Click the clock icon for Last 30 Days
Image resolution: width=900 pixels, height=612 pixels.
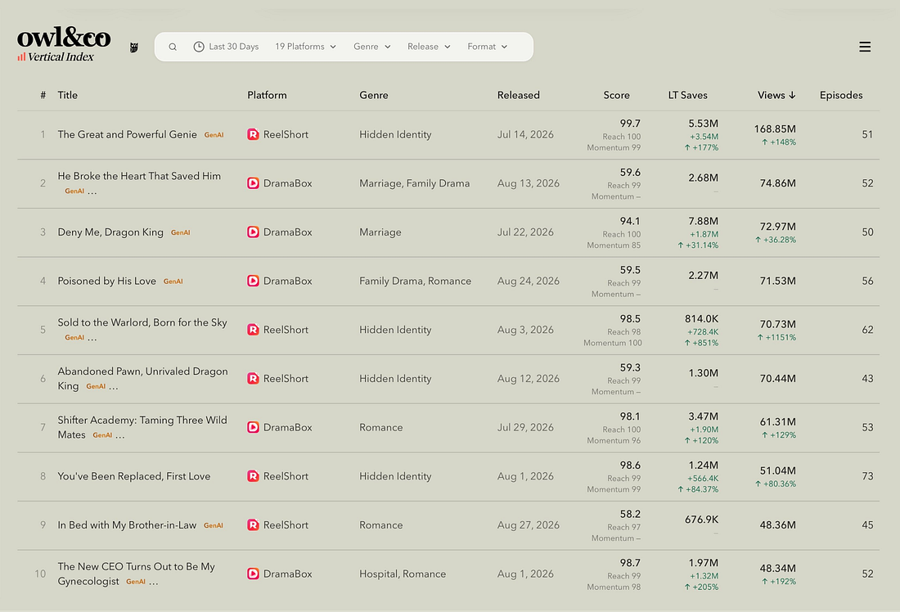(199, 47)
